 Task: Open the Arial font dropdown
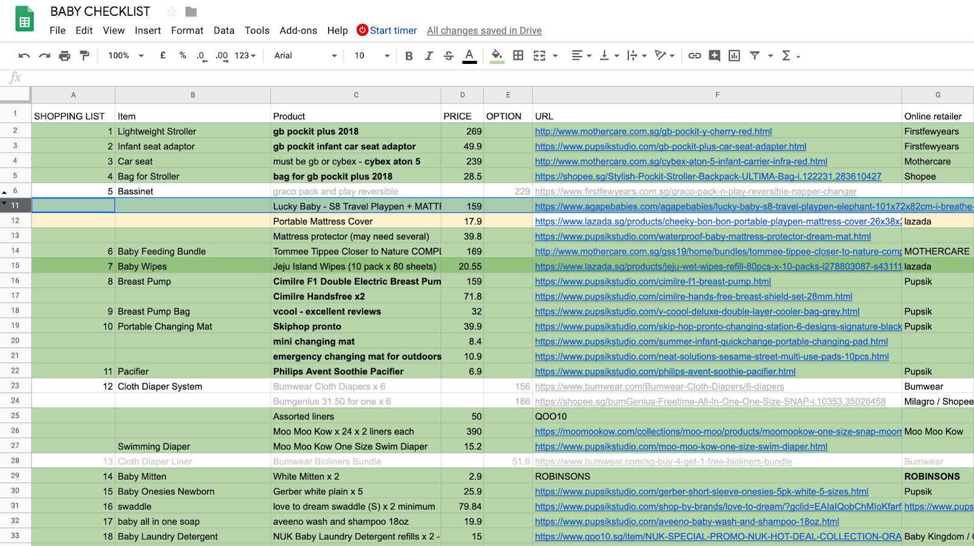click(305, 55)
